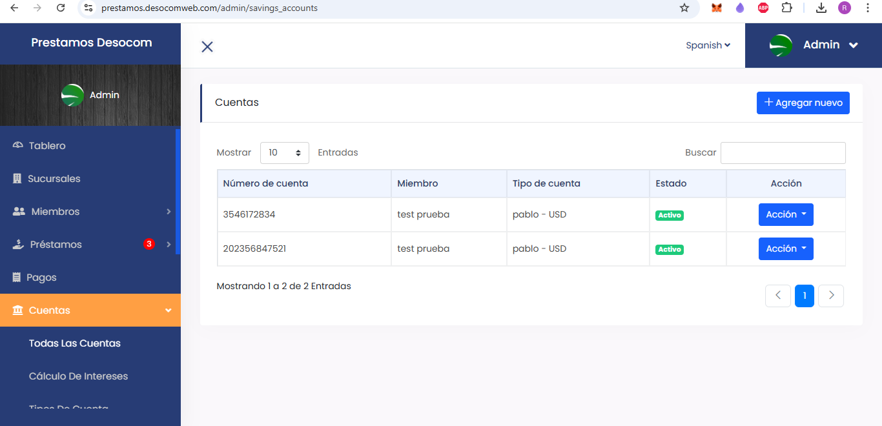The height and width of the screenshot is (426, 882).
Task: Expand the Admin user menu
Action: click(814, 45)
